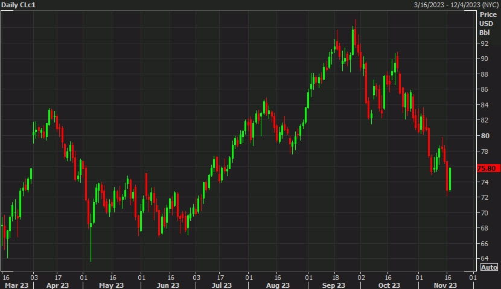Click the 18 date tick above Sep 23
The height and width of the screenshot is (289, 501).
(x=335, y=277)
